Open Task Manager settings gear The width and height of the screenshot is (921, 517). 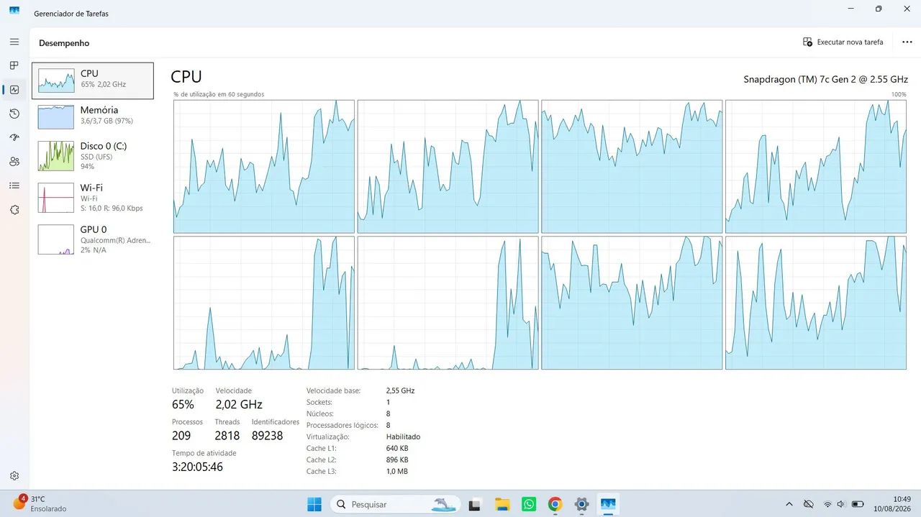14,476
